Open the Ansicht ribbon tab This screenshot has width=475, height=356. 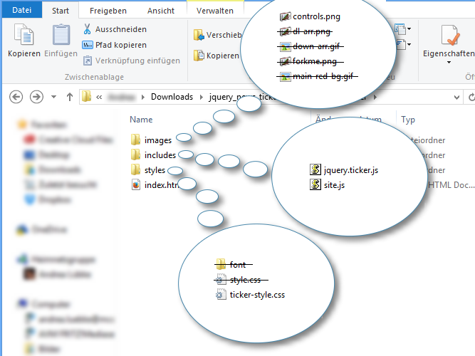pyautogui.click(x=161, y=11)
